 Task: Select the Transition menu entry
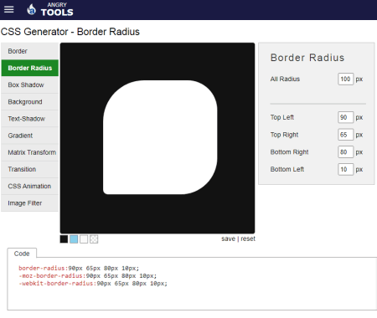pos(30,169)
